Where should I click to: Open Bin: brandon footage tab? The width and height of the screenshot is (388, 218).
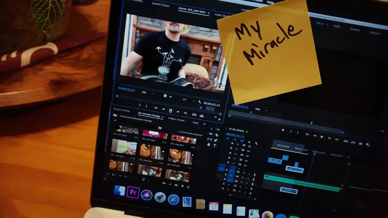pyautogui.click(x=149, y=115)
